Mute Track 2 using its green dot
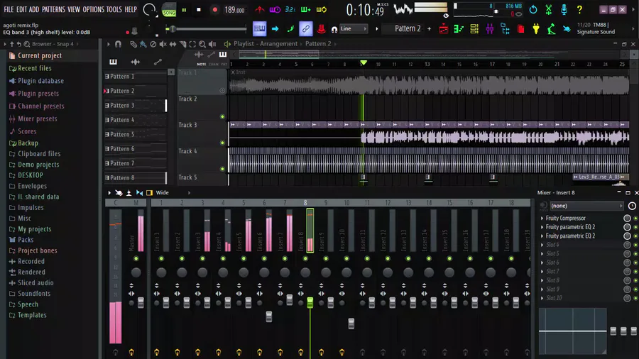The height and width of the screenshot is (359, 639). click(x=222, y=117)
